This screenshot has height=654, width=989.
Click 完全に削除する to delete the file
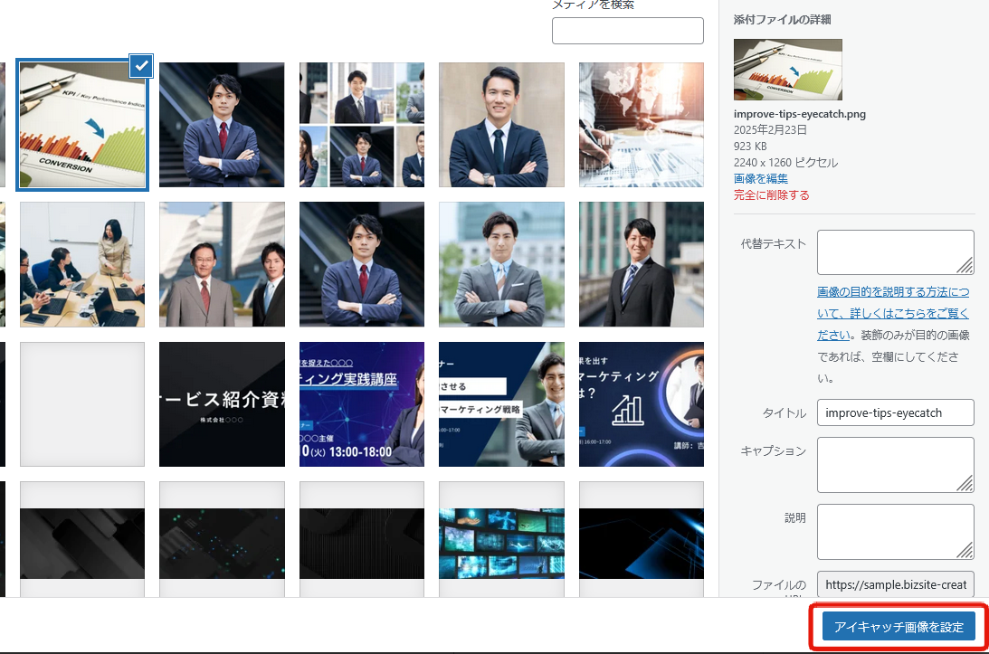[x=772, y=194]
